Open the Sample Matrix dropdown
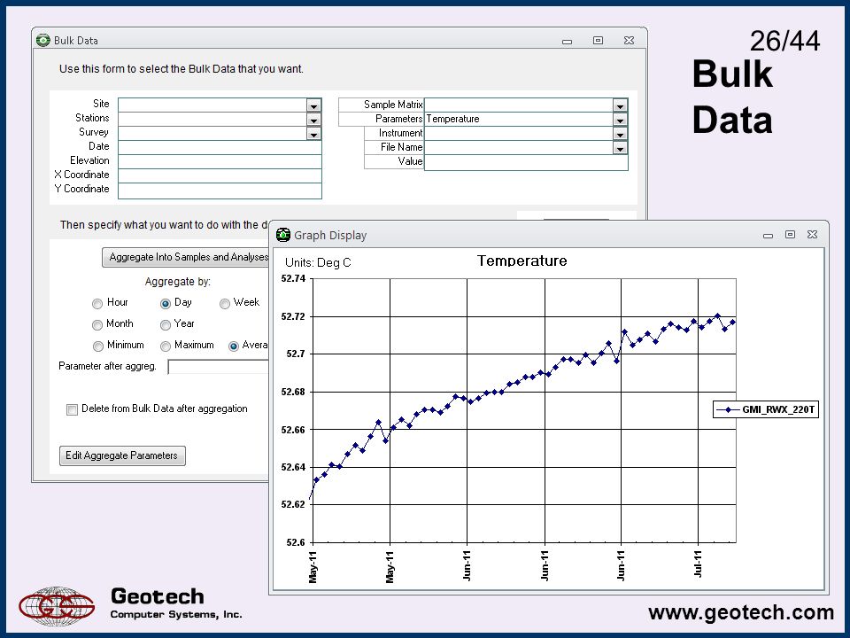Viewport: 850px width, 638px height. click(620, 105)
